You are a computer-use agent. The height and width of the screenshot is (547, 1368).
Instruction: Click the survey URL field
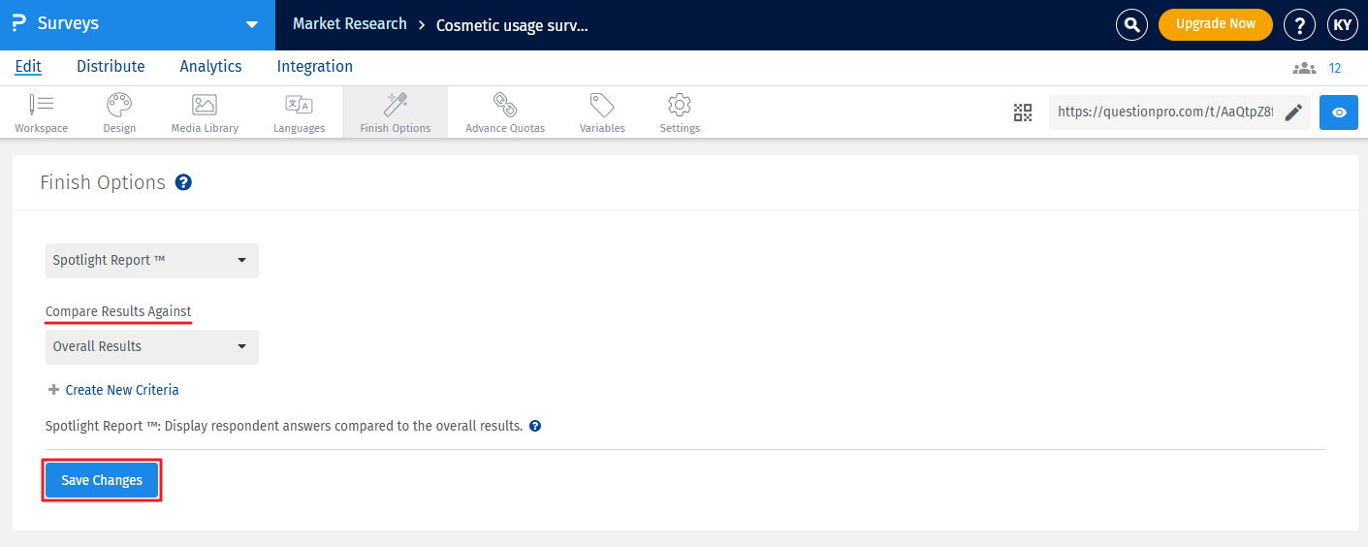pos(1165,113)
